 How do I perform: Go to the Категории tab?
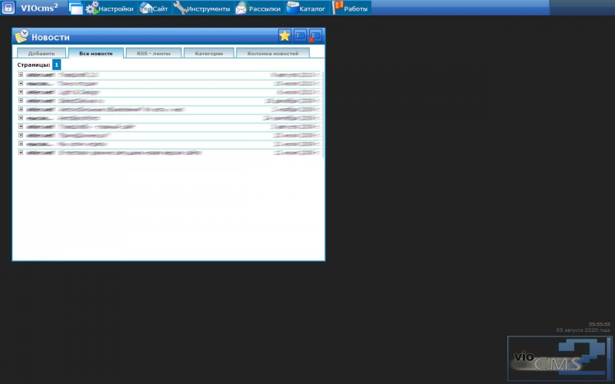pos(209,53)
